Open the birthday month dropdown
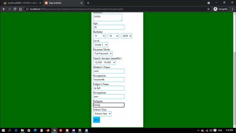236x133 pixels. pyautogui.click(x=99, y=36)
